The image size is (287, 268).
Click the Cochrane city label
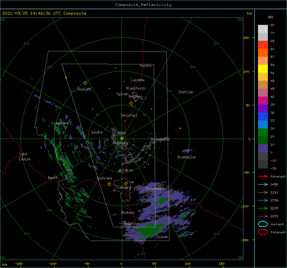coord(104,178)
